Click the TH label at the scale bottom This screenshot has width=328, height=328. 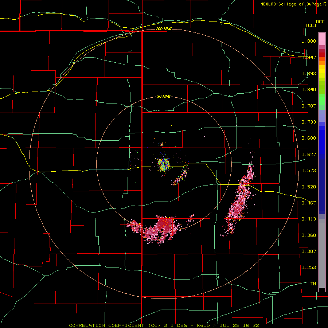point(313,284)
